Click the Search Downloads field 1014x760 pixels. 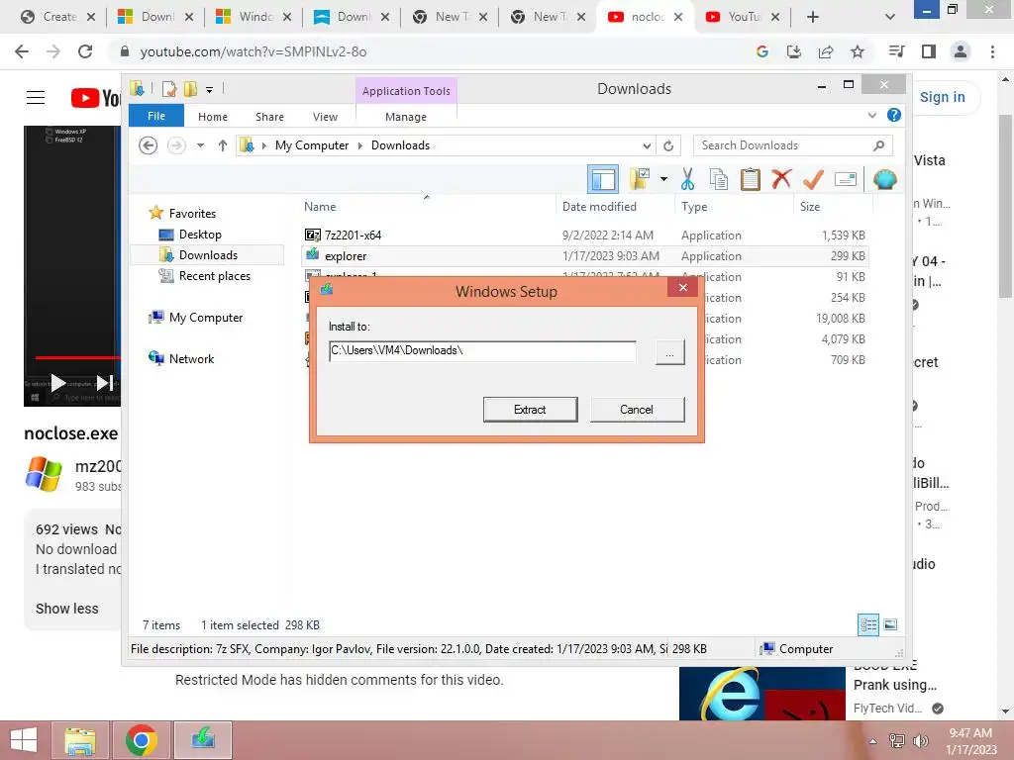[x=782, y=145]
